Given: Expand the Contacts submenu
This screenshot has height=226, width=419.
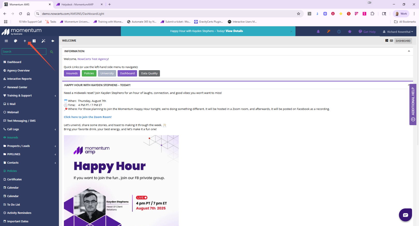Looking at the screenshot, I should (55, 163).
